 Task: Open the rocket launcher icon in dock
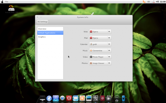tap(49, 98)
